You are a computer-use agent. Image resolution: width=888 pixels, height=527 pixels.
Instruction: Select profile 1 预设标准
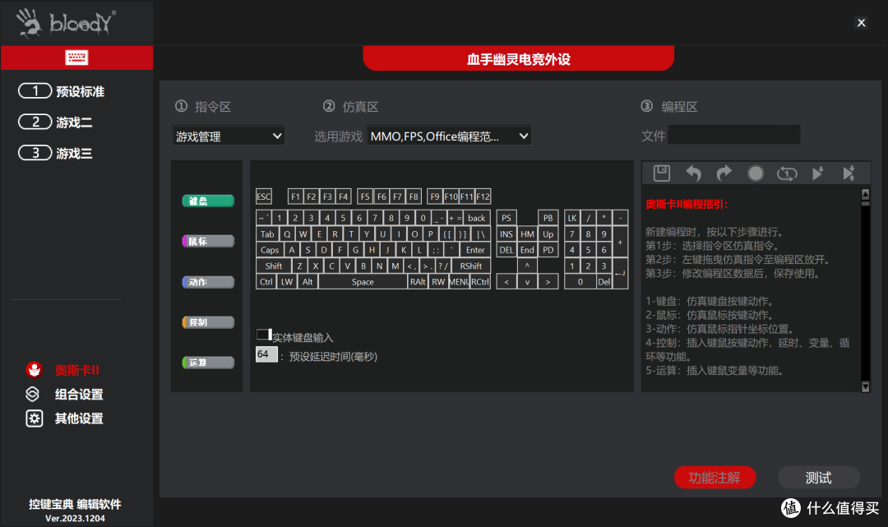(x=61, y=91)
